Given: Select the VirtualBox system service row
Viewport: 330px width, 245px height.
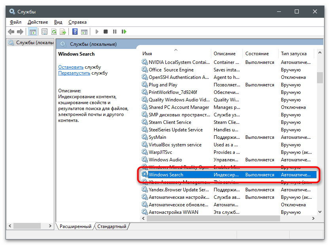Looking at the screenshot, I should 229,144.
